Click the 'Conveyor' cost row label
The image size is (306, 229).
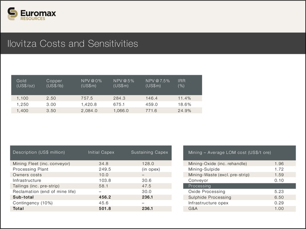pos(198,180)
